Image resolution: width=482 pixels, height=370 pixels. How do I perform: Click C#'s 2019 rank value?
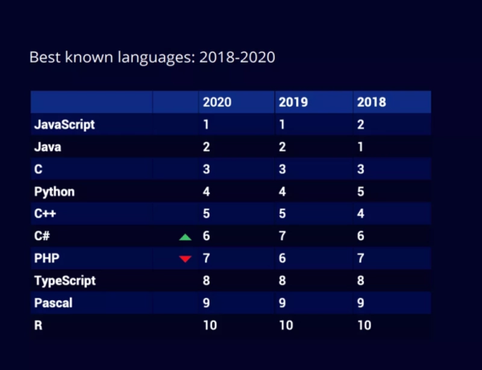click(x=282, y=237)
